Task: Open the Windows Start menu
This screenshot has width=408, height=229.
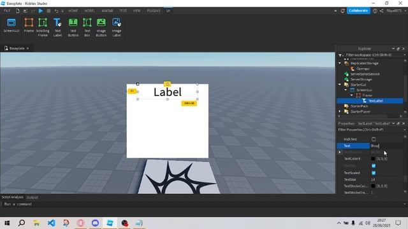Action: pos(7,223)
